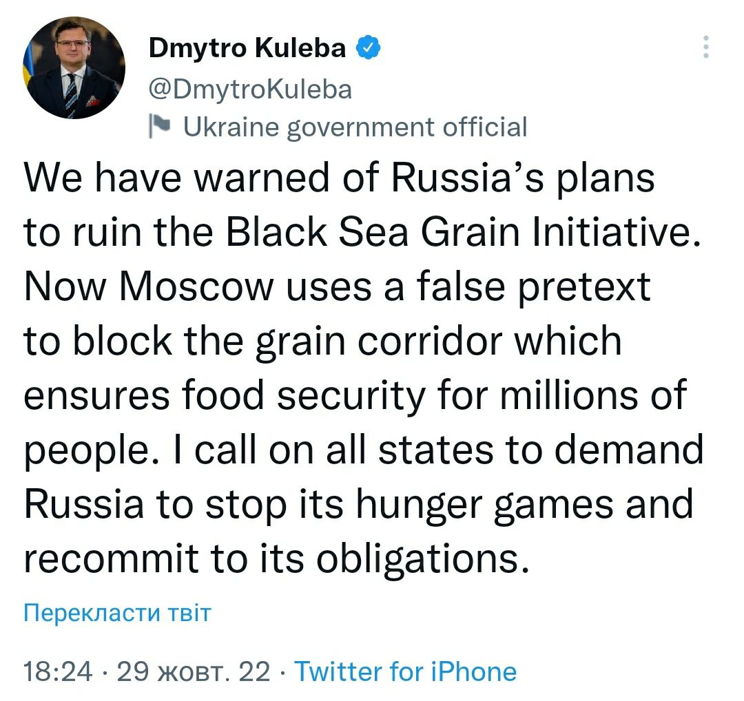Open the three-dot more options menu
The image size is (744, 701).
click(705, 48)
